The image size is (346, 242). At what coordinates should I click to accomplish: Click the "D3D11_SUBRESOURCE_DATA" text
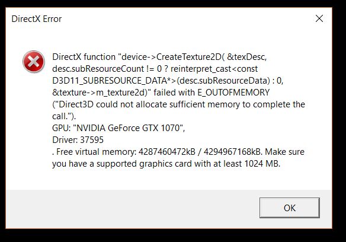[110, 81]
